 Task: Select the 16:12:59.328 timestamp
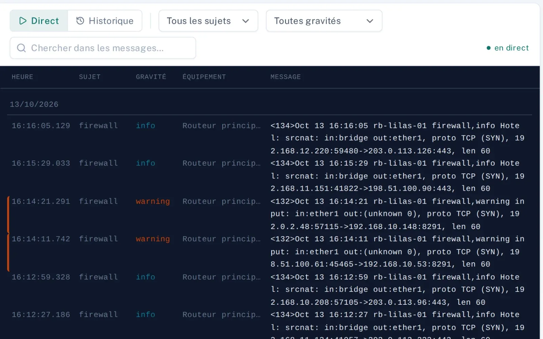(x=41, y=277)
